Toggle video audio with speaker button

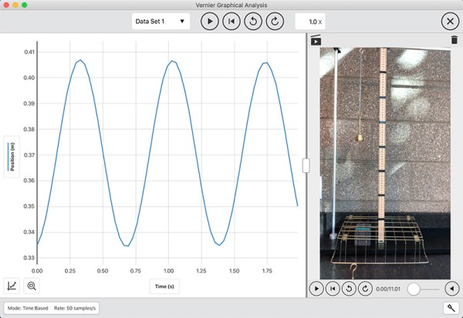click(452, 289)
